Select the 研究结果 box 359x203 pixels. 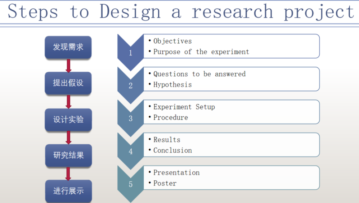click(69, 155)
